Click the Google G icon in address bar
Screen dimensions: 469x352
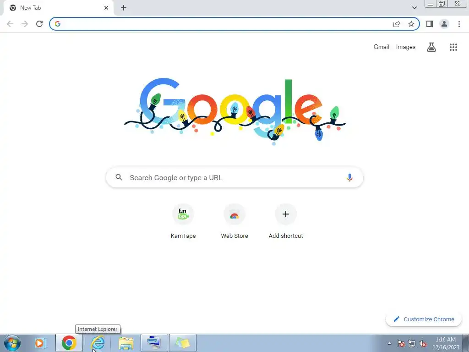[x=58, y=24]
